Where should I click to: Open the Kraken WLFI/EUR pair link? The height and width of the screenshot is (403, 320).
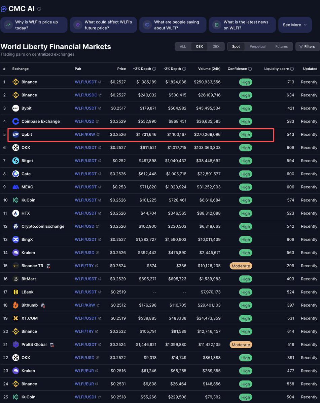coord(86,371)
